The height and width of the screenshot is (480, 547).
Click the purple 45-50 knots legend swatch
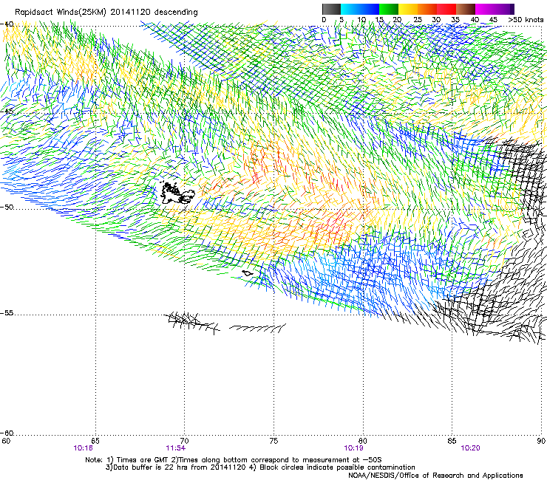coord(504,9)
